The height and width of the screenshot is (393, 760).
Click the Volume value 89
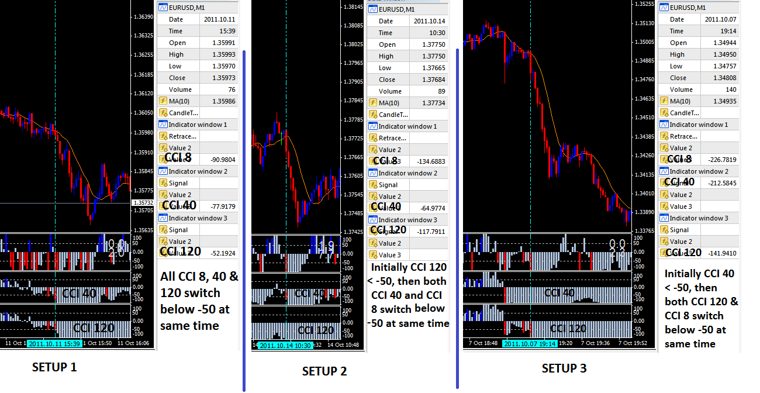tap(441, 91)
